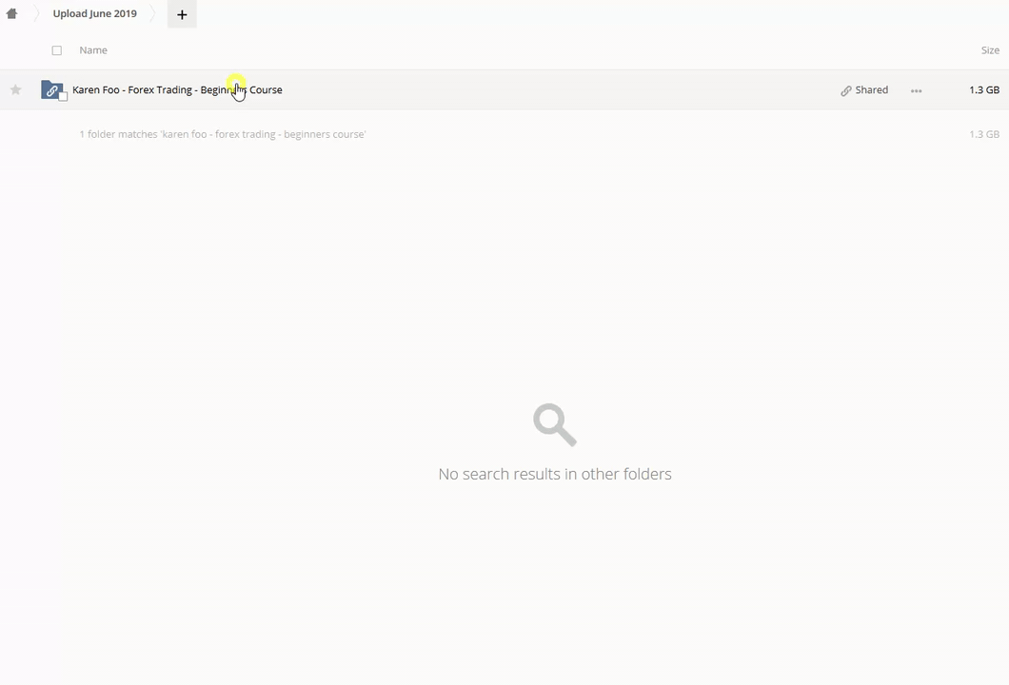Go to the Home root folder
The image size is (1009, 685).
pyautogui.click(x=11, y=14)
